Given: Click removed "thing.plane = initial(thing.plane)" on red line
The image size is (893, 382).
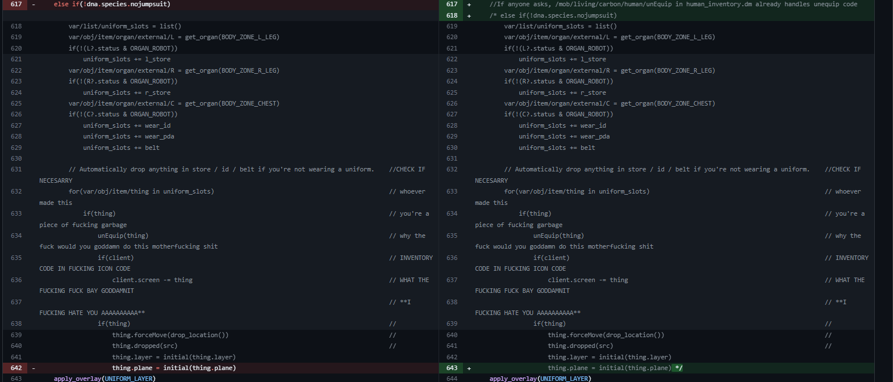Looking at the screenshot, I should click(174, 368).
